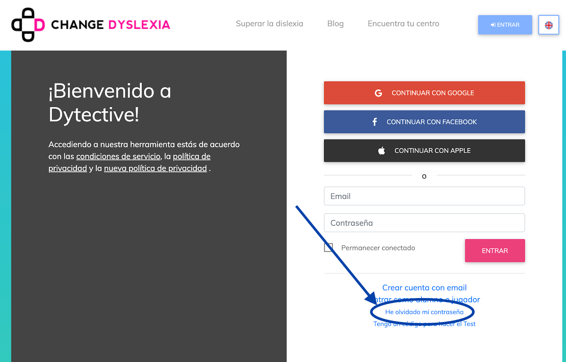Focus the Contraseña password field
Image resolution: width=566 pixels, height=362 pixels.
point(424,223)
